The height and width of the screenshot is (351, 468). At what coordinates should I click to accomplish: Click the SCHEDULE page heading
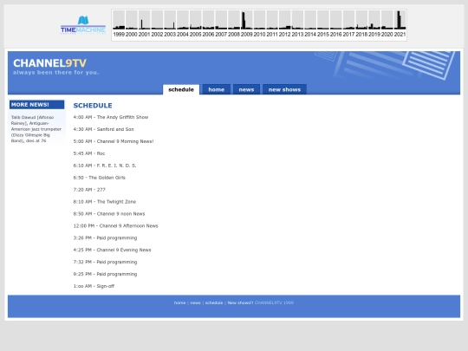(93, 106)
